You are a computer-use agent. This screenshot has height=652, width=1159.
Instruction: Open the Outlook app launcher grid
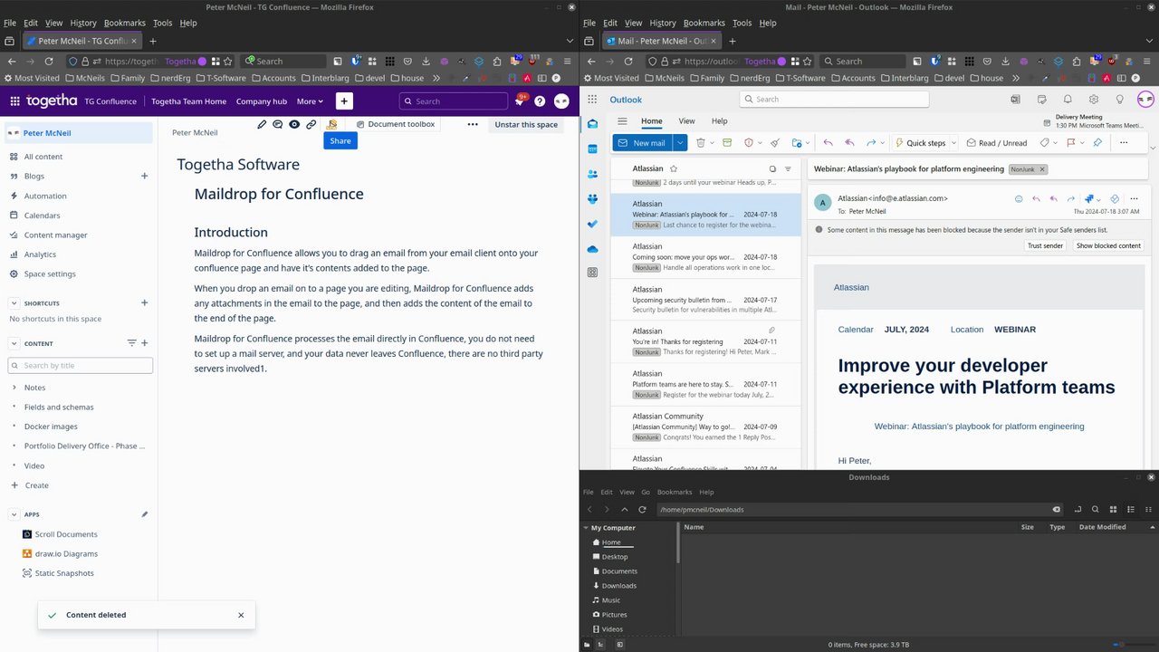(x=592, y=100)
